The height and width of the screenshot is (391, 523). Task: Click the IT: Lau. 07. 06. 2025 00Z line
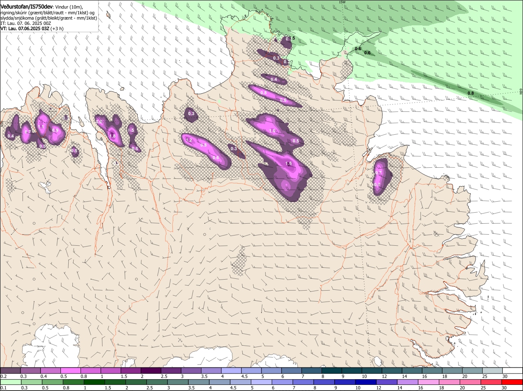click(26, 23)
